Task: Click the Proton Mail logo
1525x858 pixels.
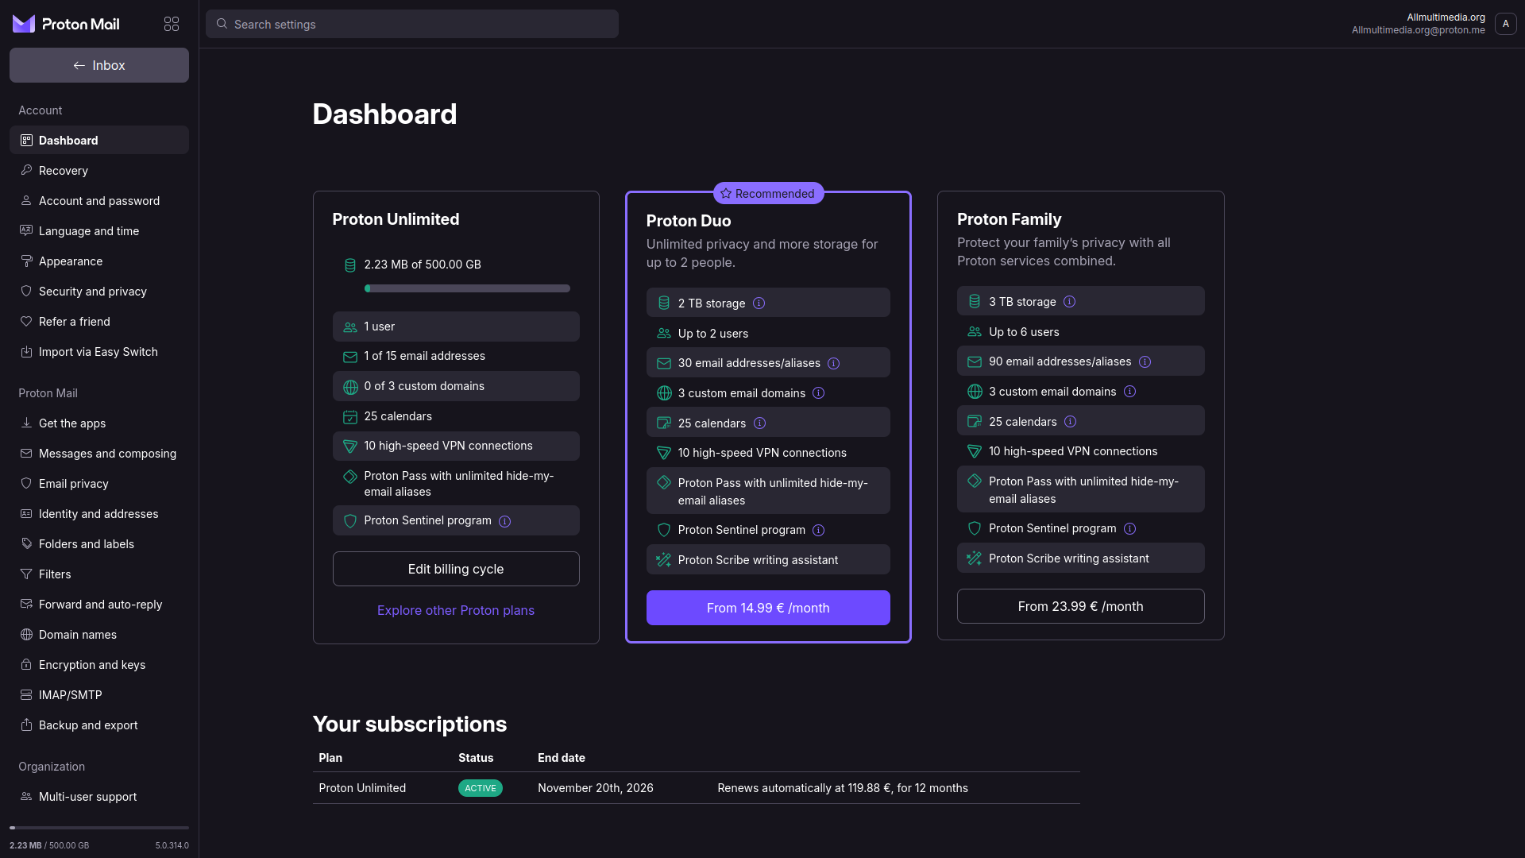Action: tap(67, 24)
